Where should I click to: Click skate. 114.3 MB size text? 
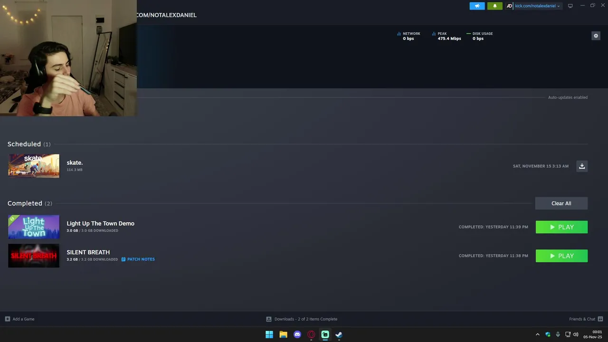pyautogui.click(x=75, y=170)
